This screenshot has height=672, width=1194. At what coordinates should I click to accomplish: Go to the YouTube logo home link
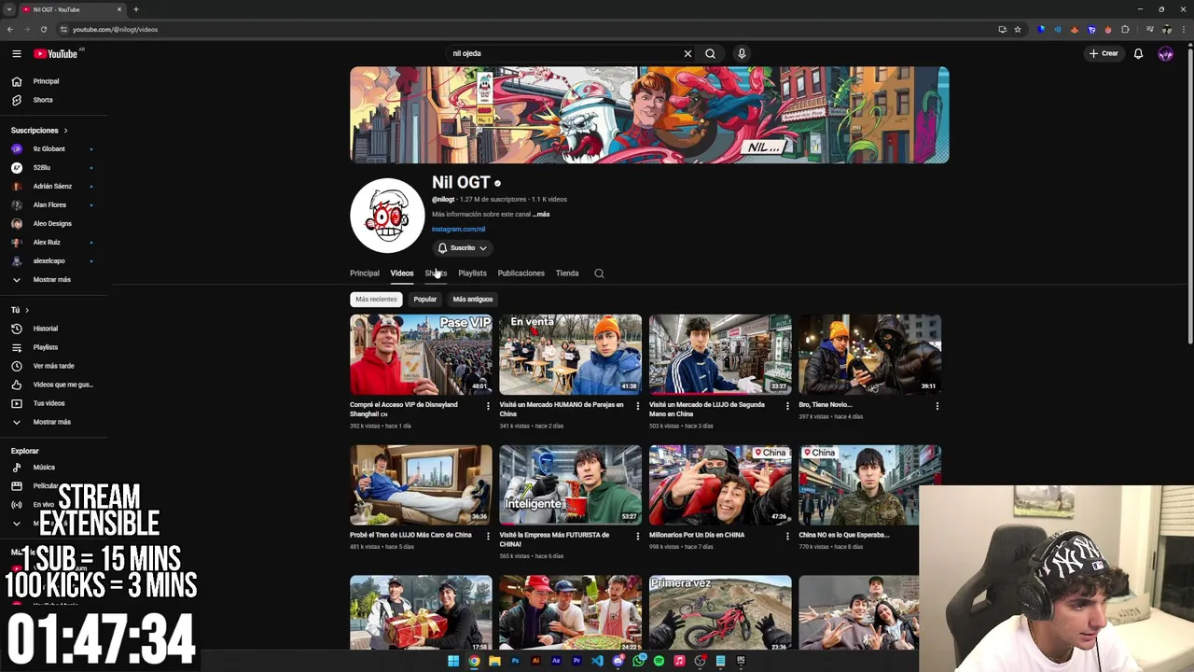pos(56,54)
